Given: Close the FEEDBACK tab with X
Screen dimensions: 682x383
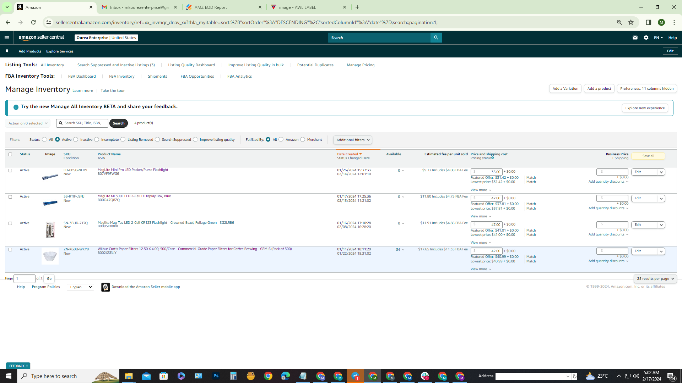Looking at the screenshot, I should tap(27, 366).
